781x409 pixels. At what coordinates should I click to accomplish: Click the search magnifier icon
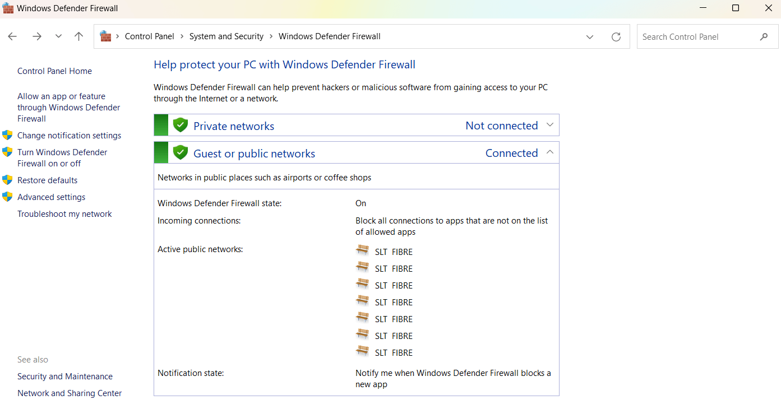point(764,36)
